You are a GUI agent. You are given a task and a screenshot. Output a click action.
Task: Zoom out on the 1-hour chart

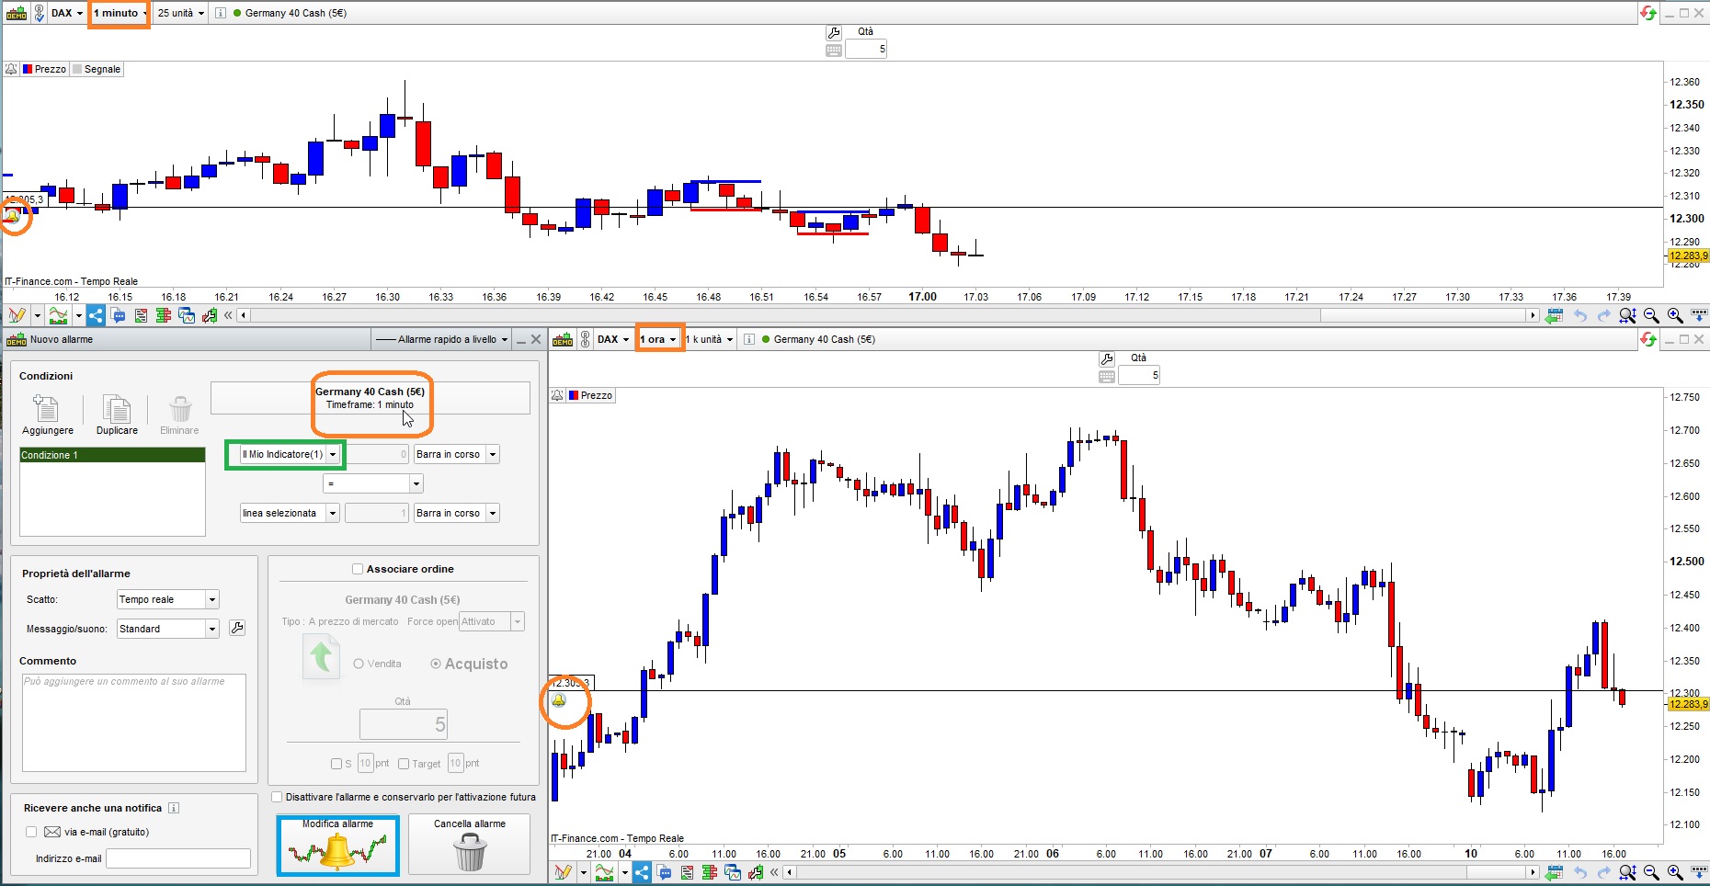pos(1652,872)
